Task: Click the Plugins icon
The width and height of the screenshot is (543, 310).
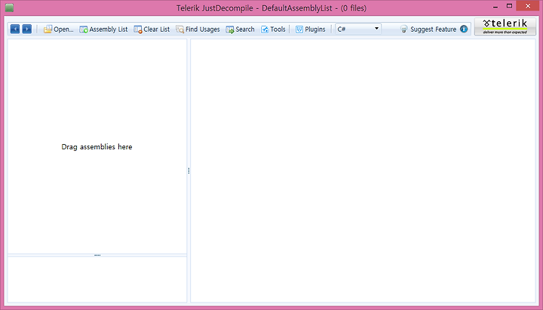Action: tap(299, 29)
